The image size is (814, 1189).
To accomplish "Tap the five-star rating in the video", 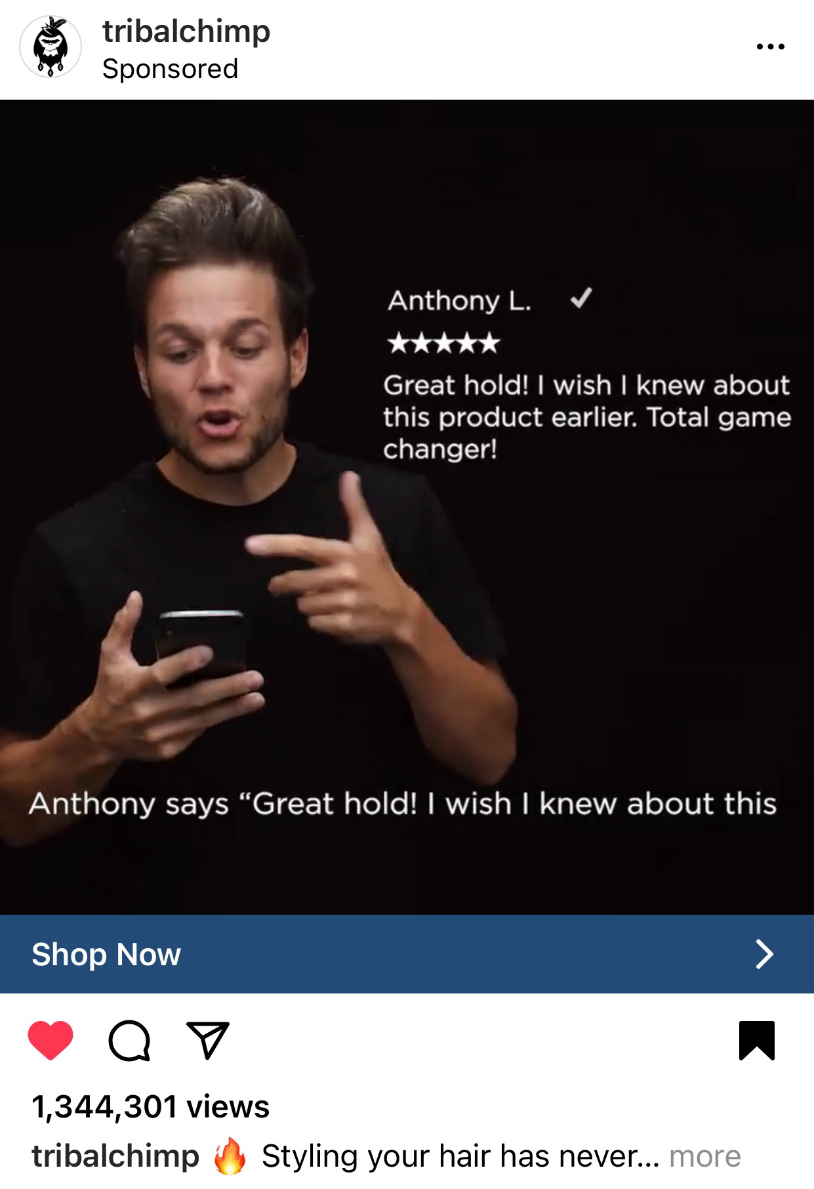I will pyautogui.click(x=444, y=343).
